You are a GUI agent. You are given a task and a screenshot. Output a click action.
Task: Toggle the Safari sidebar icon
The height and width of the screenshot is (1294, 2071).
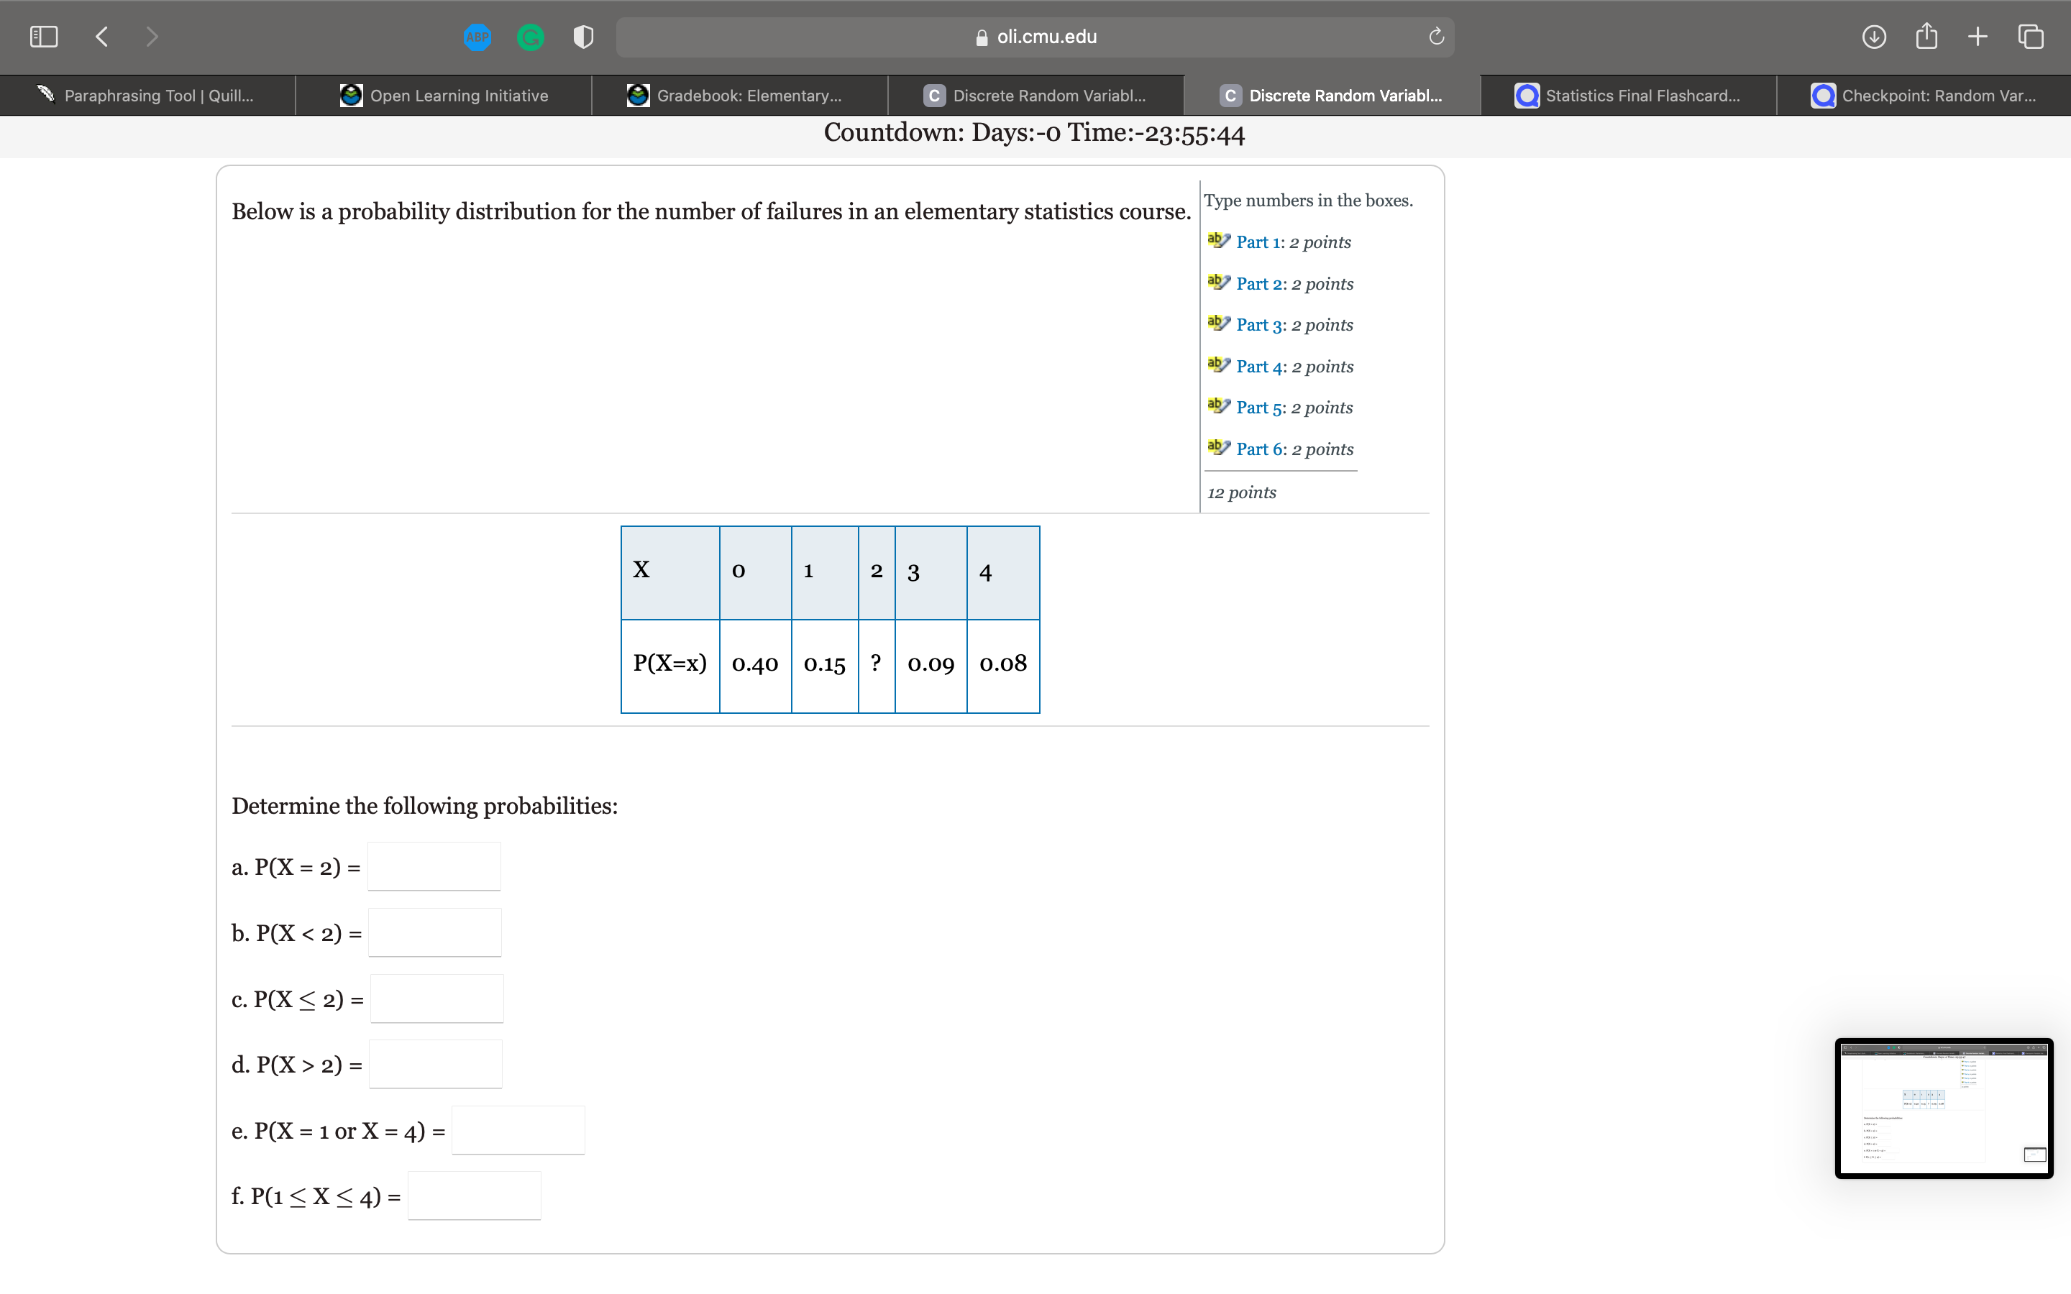click(44, 37)
